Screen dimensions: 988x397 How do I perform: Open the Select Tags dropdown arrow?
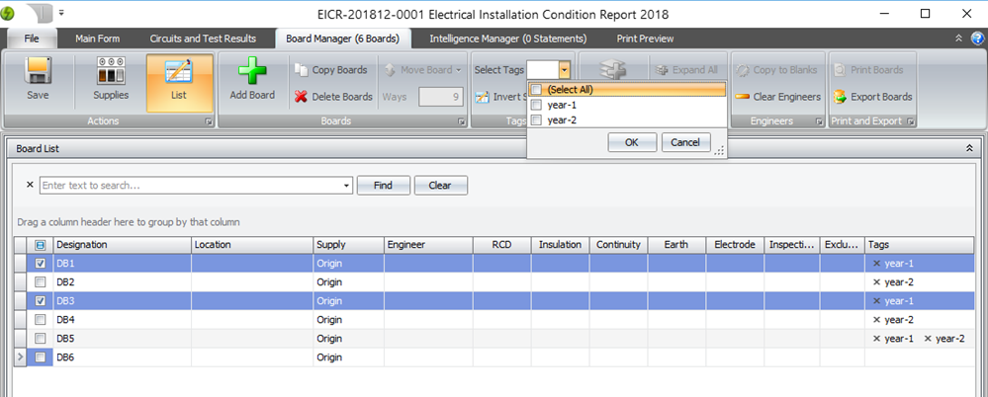(564, 70)
